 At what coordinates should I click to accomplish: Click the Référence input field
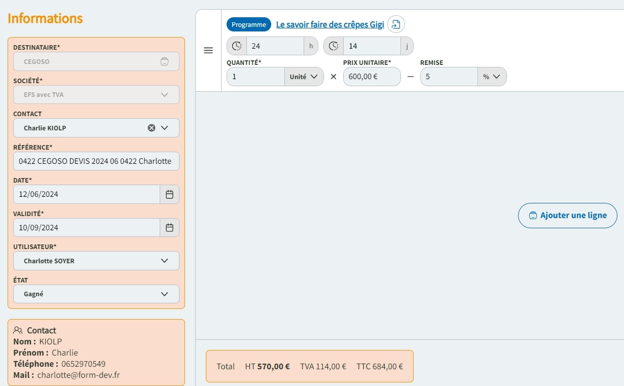[96, 161]
